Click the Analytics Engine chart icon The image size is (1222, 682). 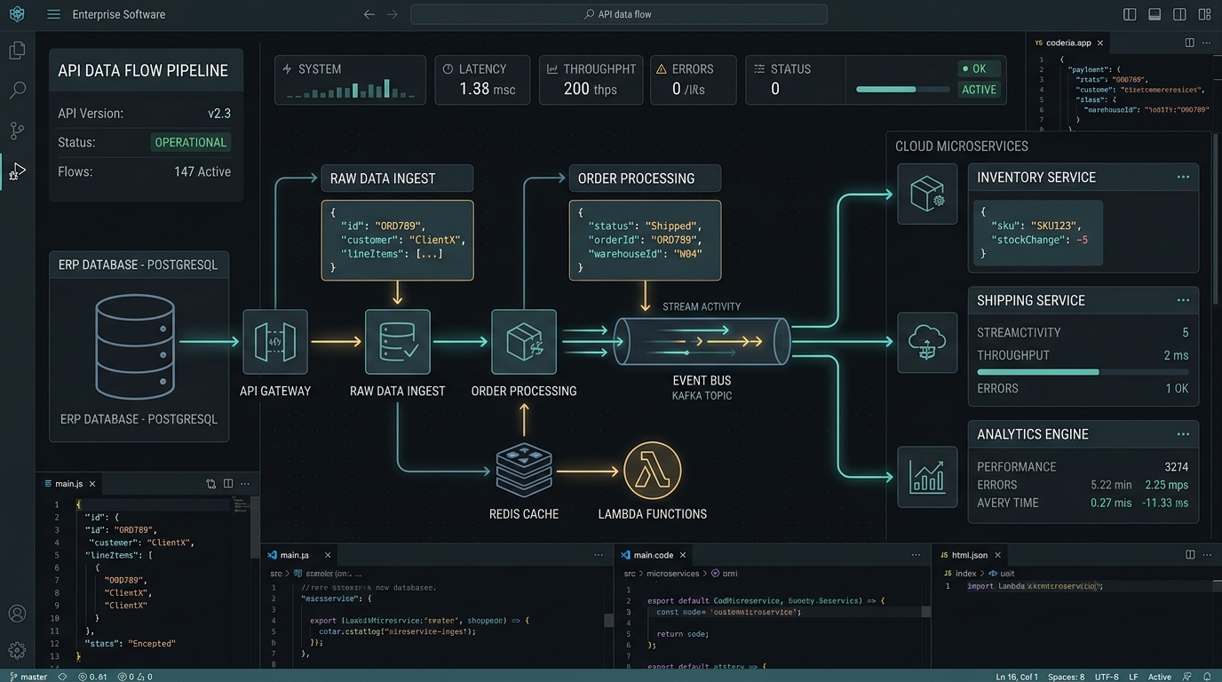(x=927, y=477)
